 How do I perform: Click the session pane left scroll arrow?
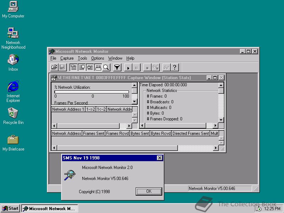54,126
